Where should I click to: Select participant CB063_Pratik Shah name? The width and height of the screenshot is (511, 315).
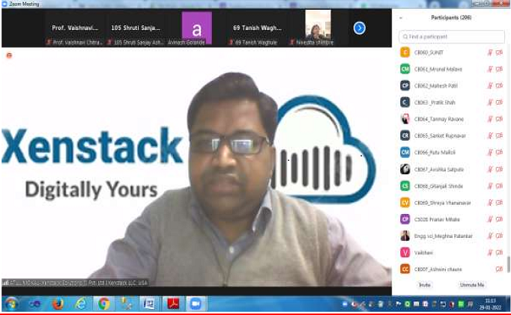tap(435, 103)
